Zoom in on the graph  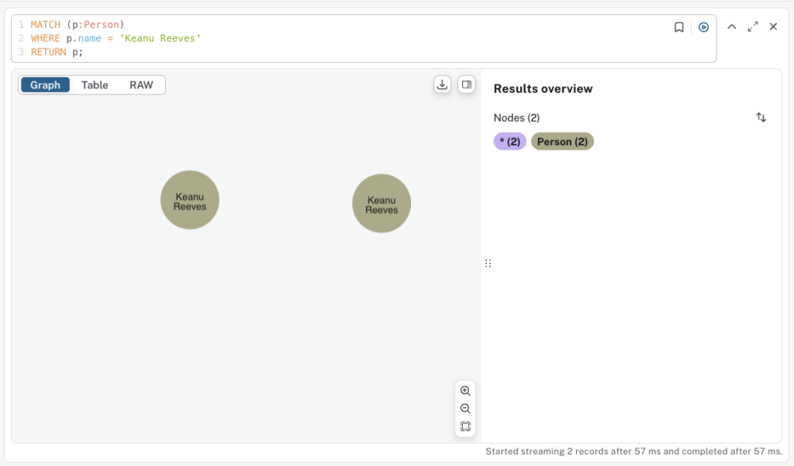(x=465, y=391)
